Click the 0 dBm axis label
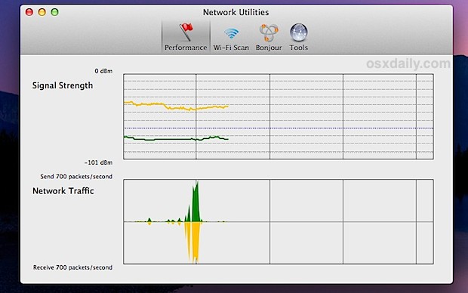 [103, 71]
